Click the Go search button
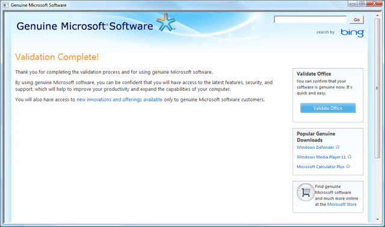 point(357,20)
